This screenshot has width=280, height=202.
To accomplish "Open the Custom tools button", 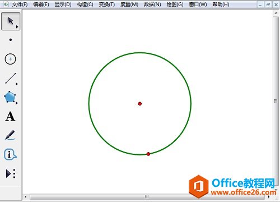I will coord(11,173).
